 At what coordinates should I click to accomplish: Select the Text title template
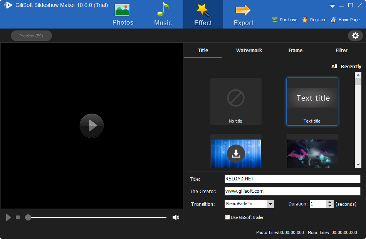point(312,102)
